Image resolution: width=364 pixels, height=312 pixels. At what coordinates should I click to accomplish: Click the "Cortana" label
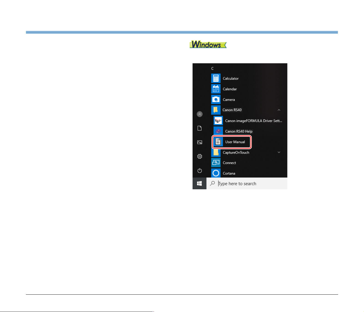(229, 173)
